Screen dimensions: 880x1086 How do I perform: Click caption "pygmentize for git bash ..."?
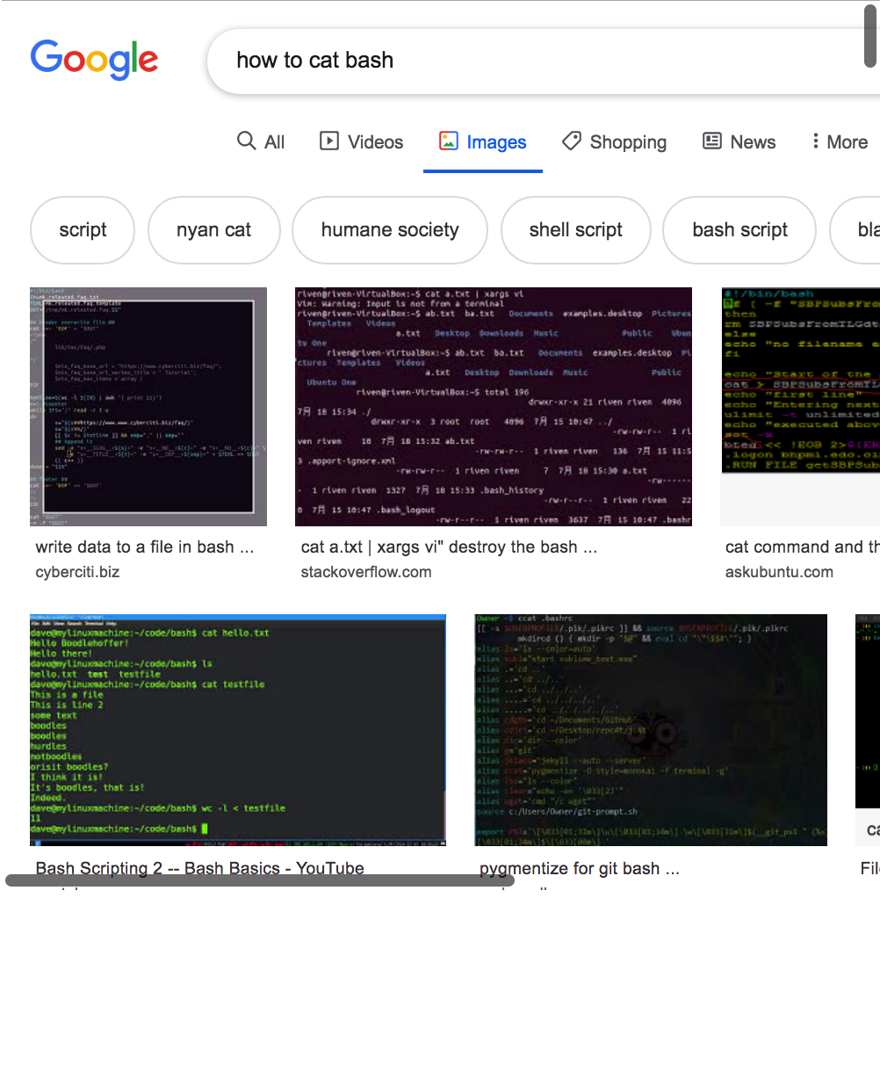[580, 868]
